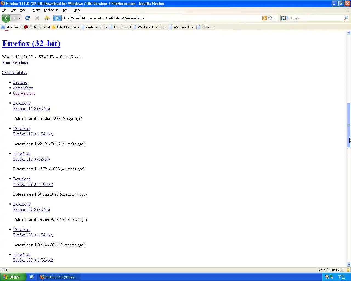The image size is (351, 281).
Task: Open the recent pages history dropdown arrow
Action: coord(19,18)
